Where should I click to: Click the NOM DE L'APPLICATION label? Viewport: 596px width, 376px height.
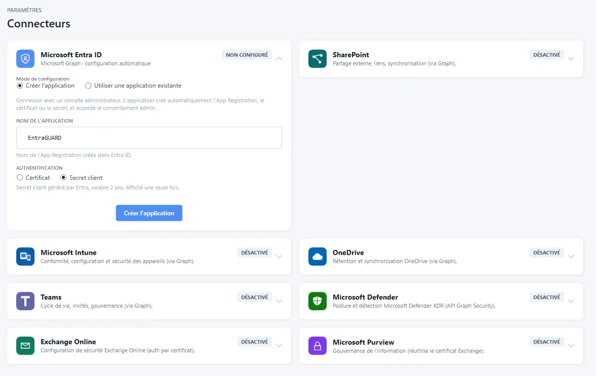pyautogui.click(x=45, y=121)
